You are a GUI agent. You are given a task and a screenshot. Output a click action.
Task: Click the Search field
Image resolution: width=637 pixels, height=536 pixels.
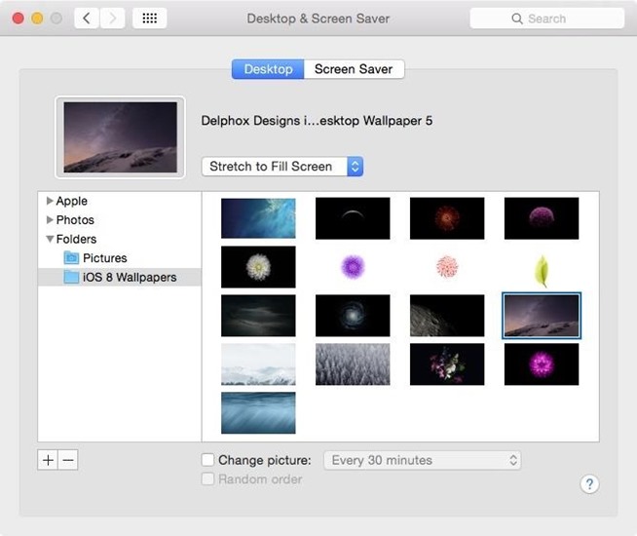[546, 19]
